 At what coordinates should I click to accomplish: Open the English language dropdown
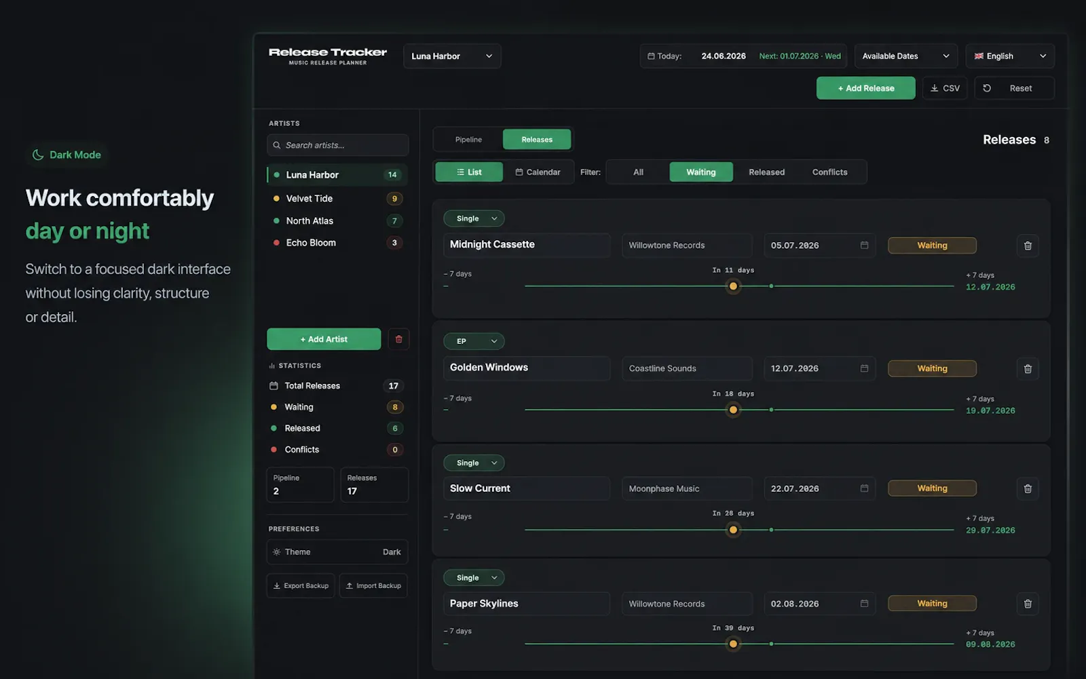click(1010, 56)
